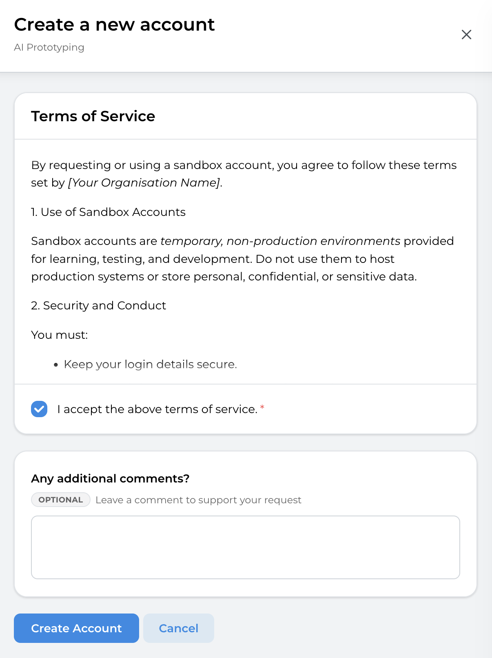Image resolution: width=492 pixels, height=658 pixels.
Task: Click the [Your Organisation Name] placeholder text
Action: click(x=144, y=183)
